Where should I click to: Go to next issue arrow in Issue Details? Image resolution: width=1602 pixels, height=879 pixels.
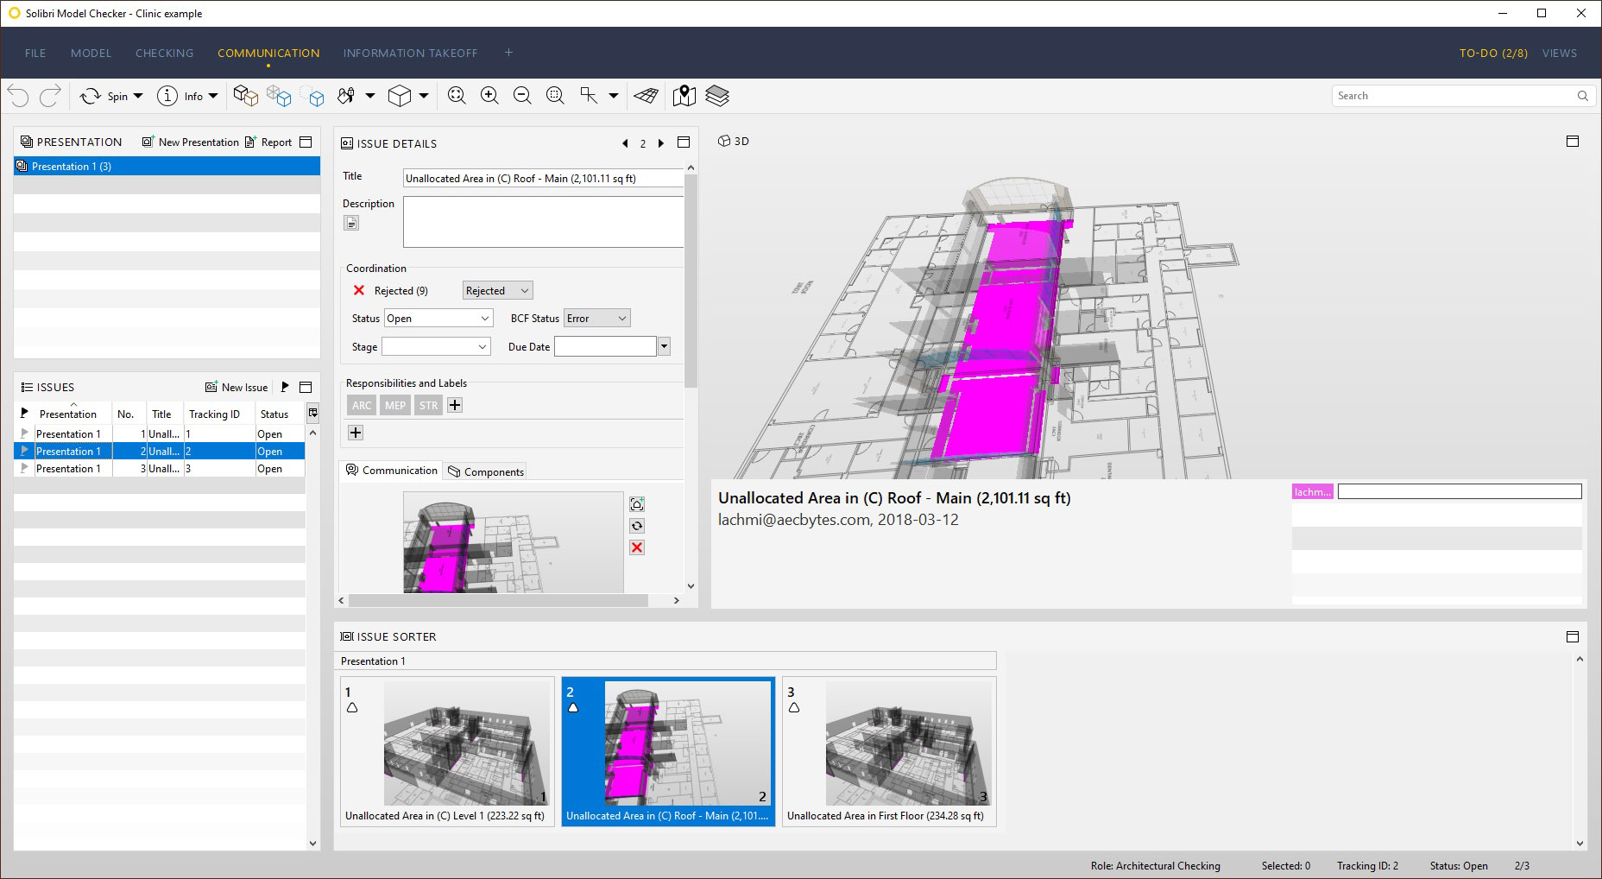point(661,143)
